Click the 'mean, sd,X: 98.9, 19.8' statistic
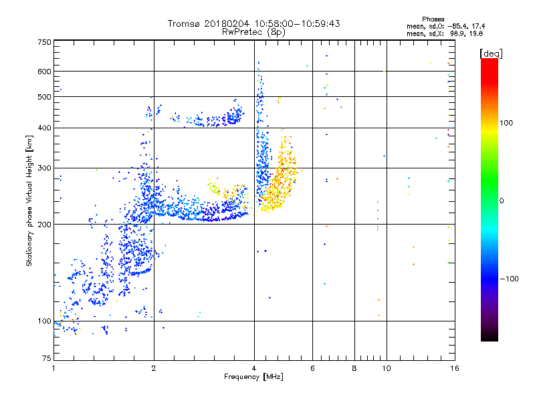The height and width of the screenshot is (401, 535). (445, 33)
